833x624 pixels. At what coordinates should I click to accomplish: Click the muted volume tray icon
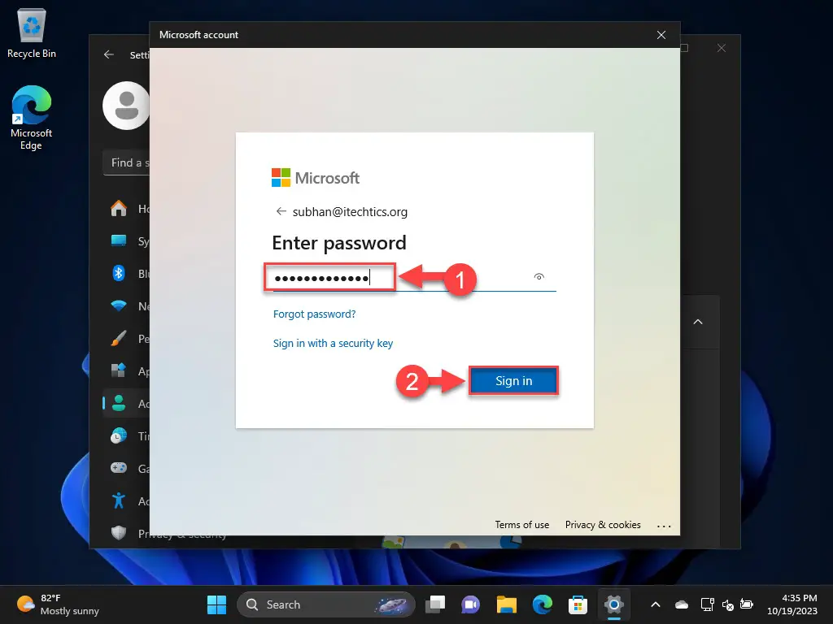728,604
